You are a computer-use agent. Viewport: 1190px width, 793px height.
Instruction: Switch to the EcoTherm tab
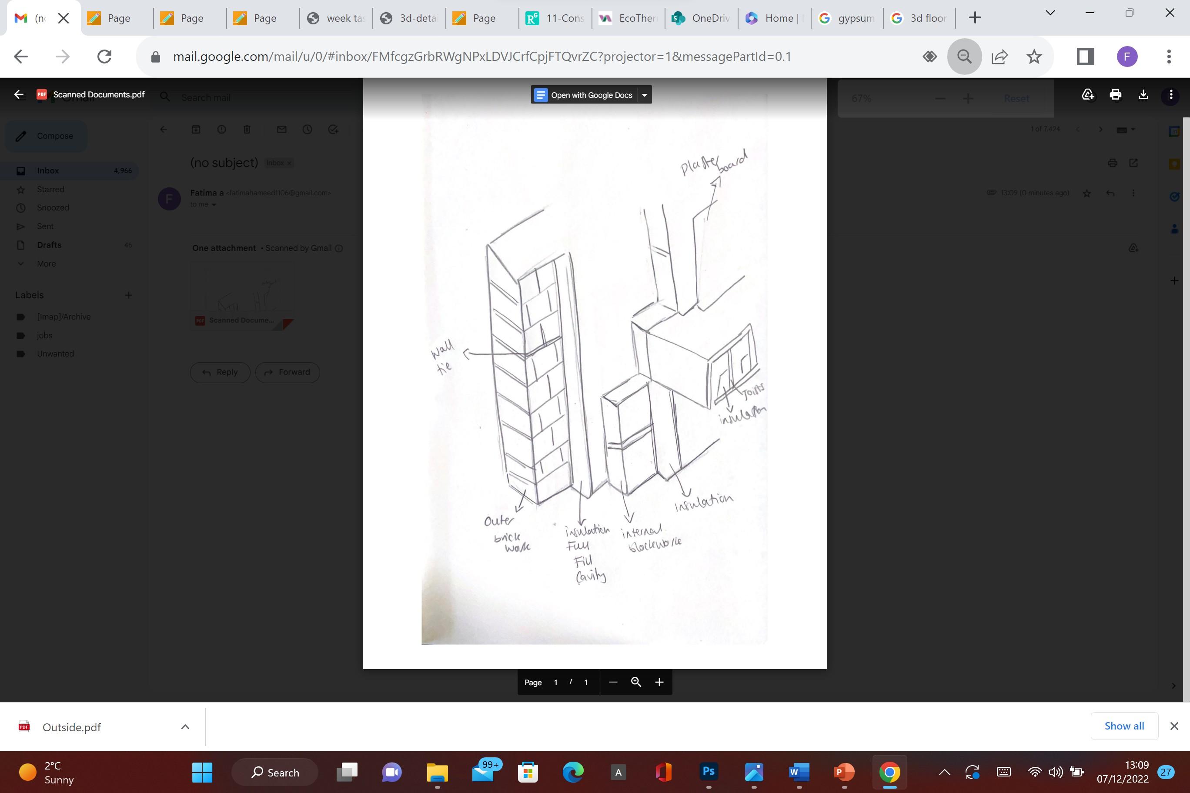pos(628,18)
